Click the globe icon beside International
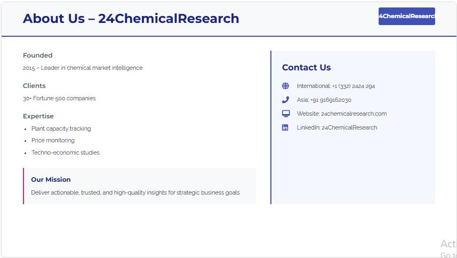Screen dimensions: 457x258 pyautogui.click(x=285, y=86)
